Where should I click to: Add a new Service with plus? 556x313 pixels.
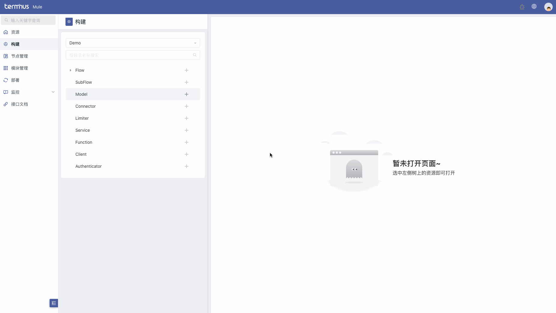click(x=187, y=130)
